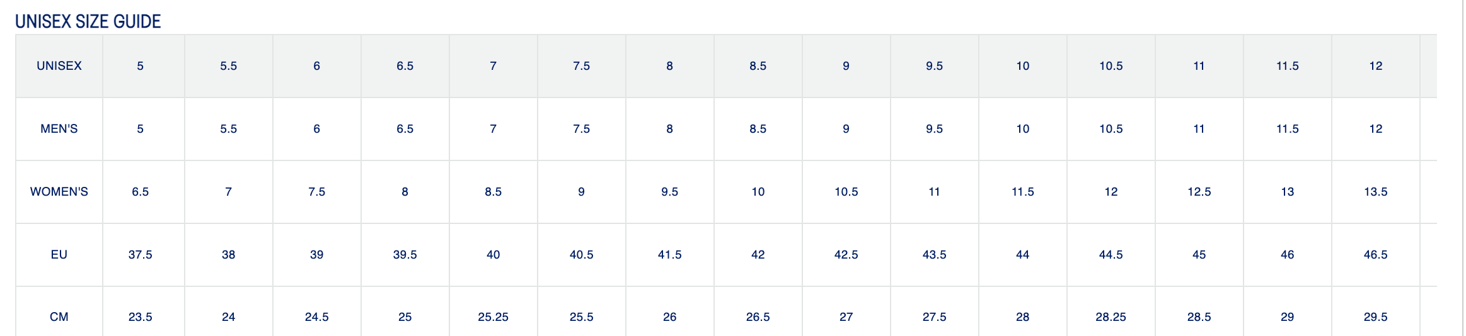This screenshot has width=1466, height=336.
Task: Select the 6.5 cell in WOMEN'S row
Action: 141,192
